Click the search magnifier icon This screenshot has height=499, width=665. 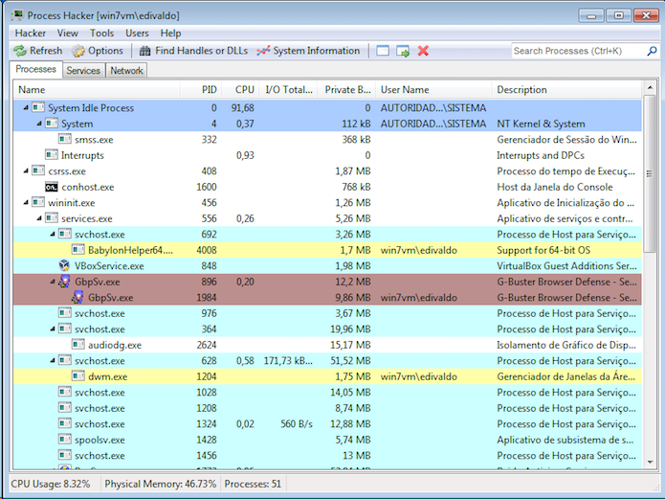(652, 51)
